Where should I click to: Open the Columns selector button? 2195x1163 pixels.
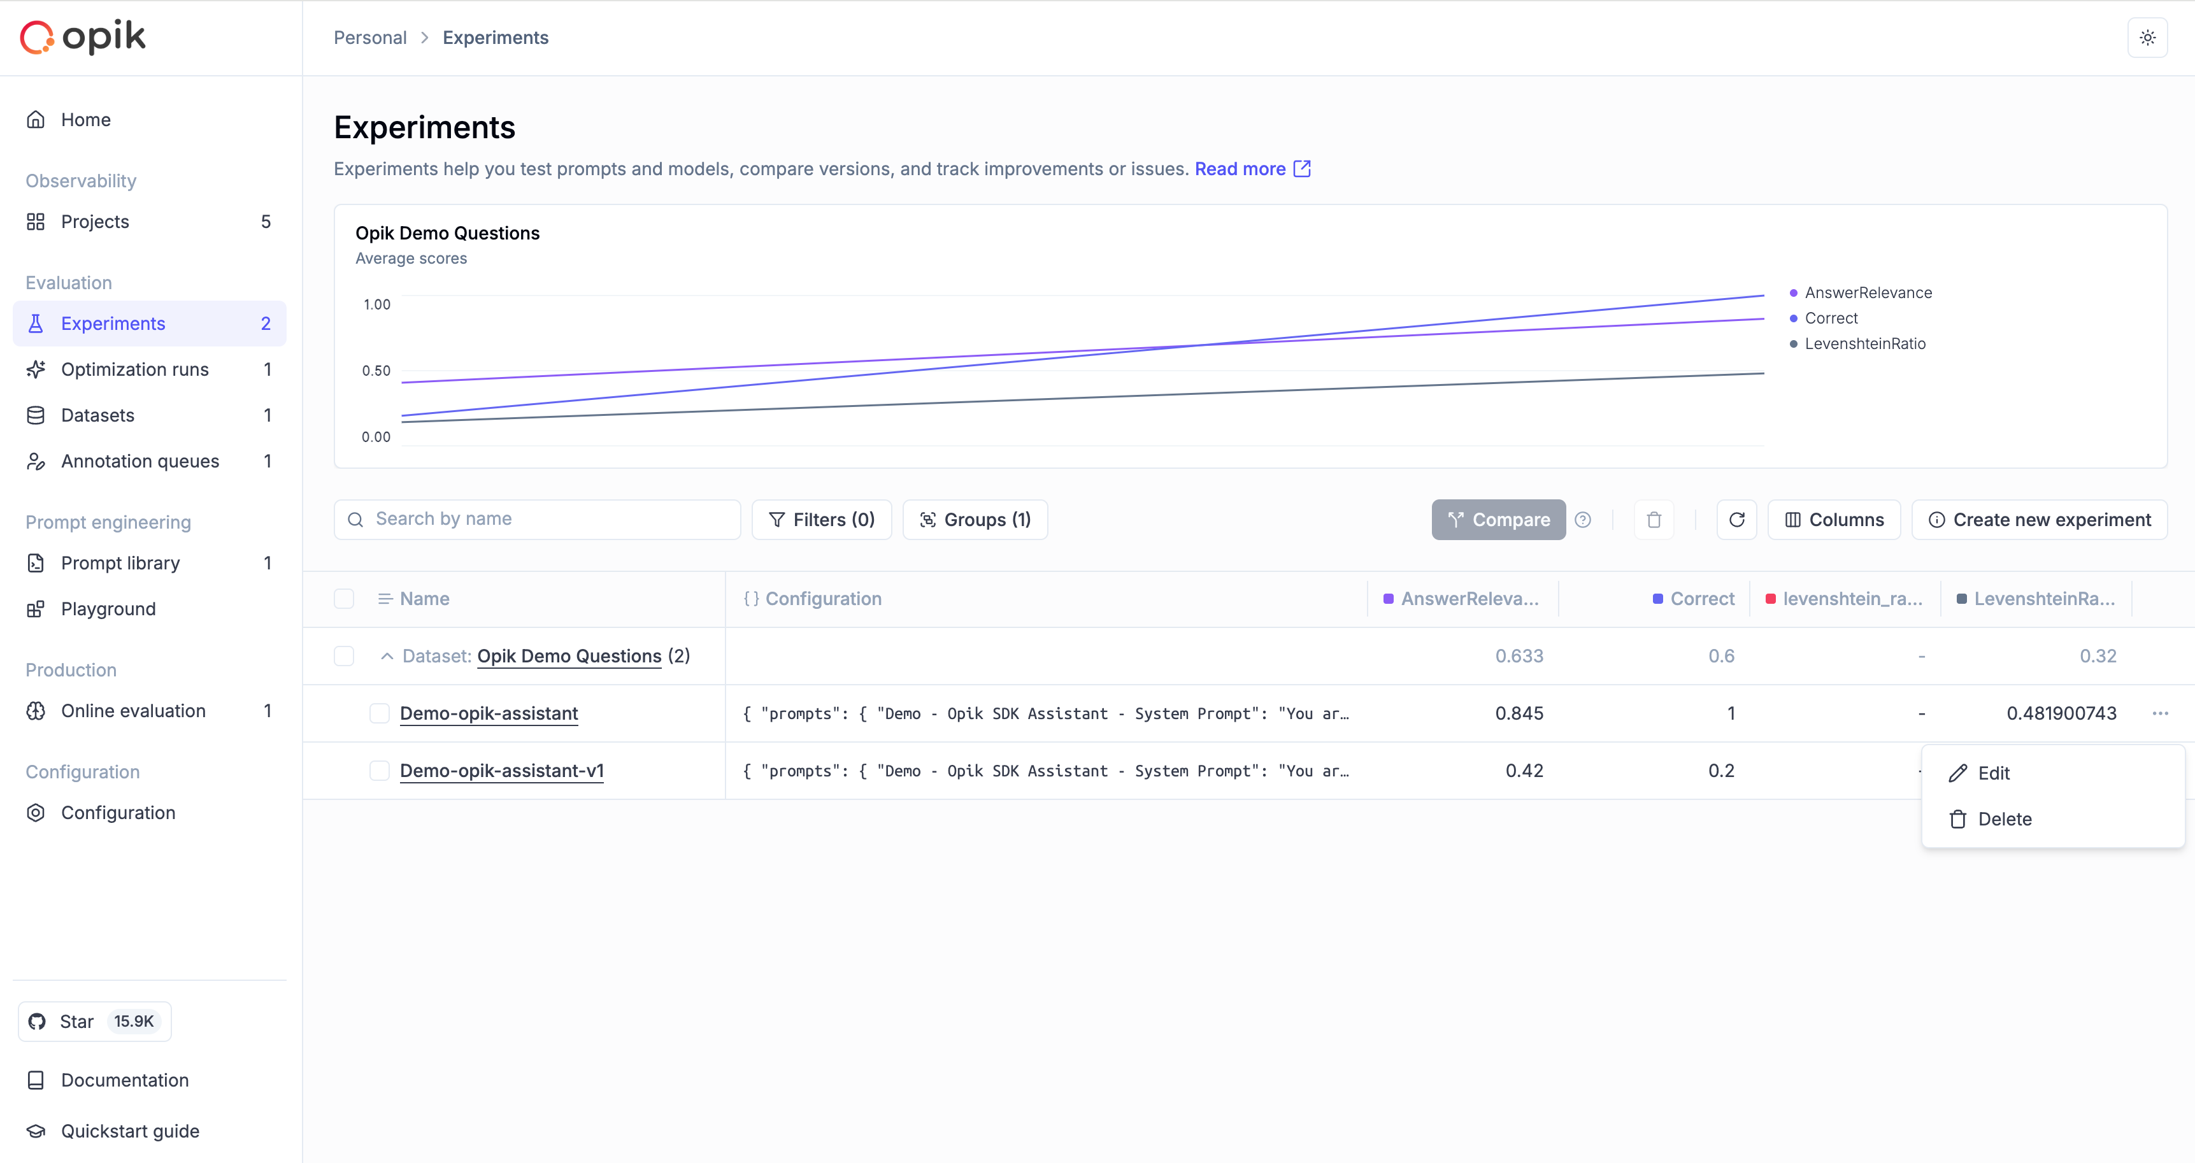1834,520
